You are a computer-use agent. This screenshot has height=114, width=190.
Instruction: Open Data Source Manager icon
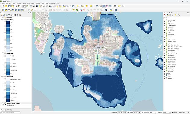[x=3, y=10]
